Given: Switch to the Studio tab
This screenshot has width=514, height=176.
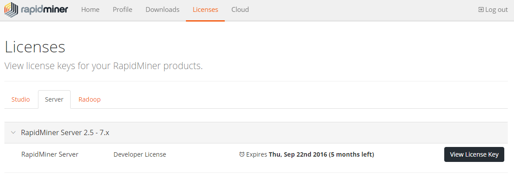Looking at the screenshot, I should 21,99.
